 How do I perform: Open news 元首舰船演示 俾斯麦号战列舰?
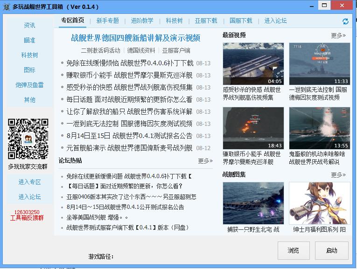[x=129, y=148]
